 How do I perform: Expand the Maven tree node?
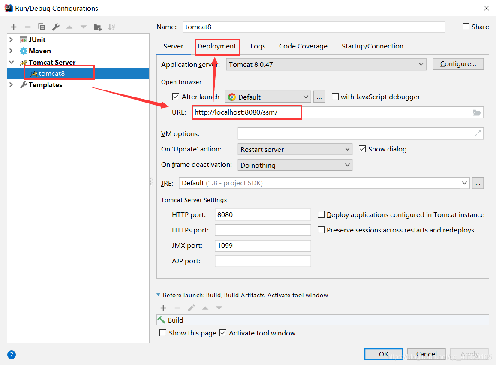(12, 51)
